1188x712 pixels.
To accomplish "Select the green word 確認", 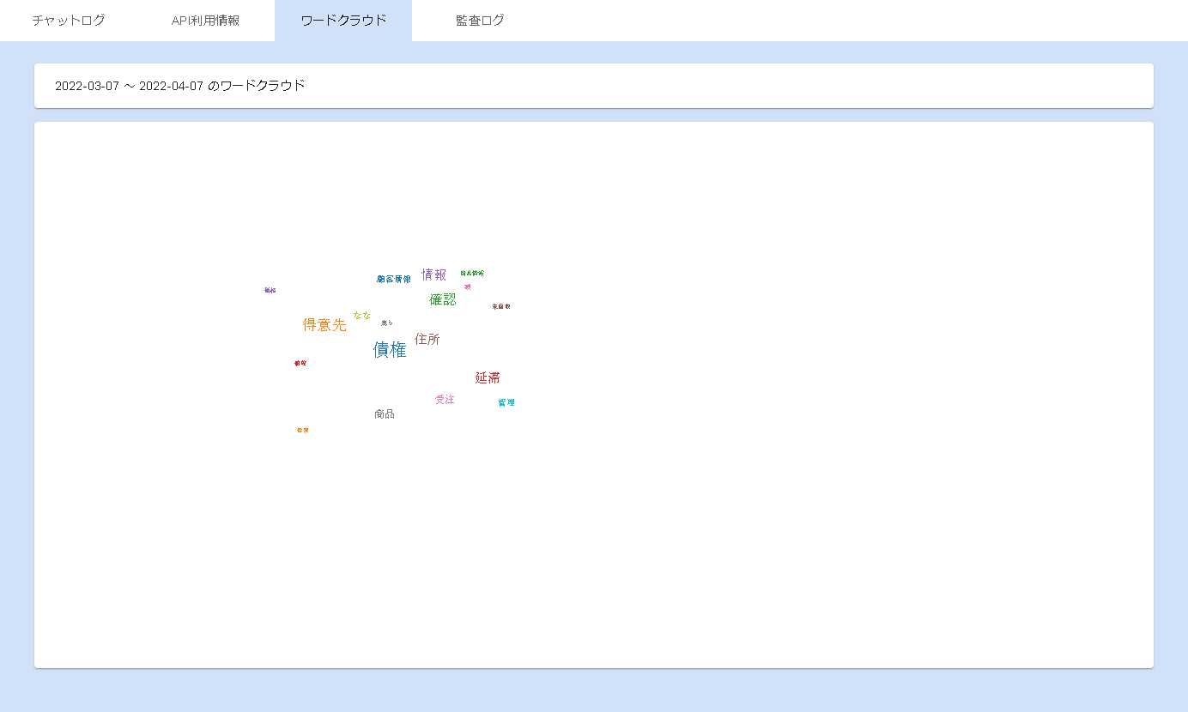I will 443,299.
